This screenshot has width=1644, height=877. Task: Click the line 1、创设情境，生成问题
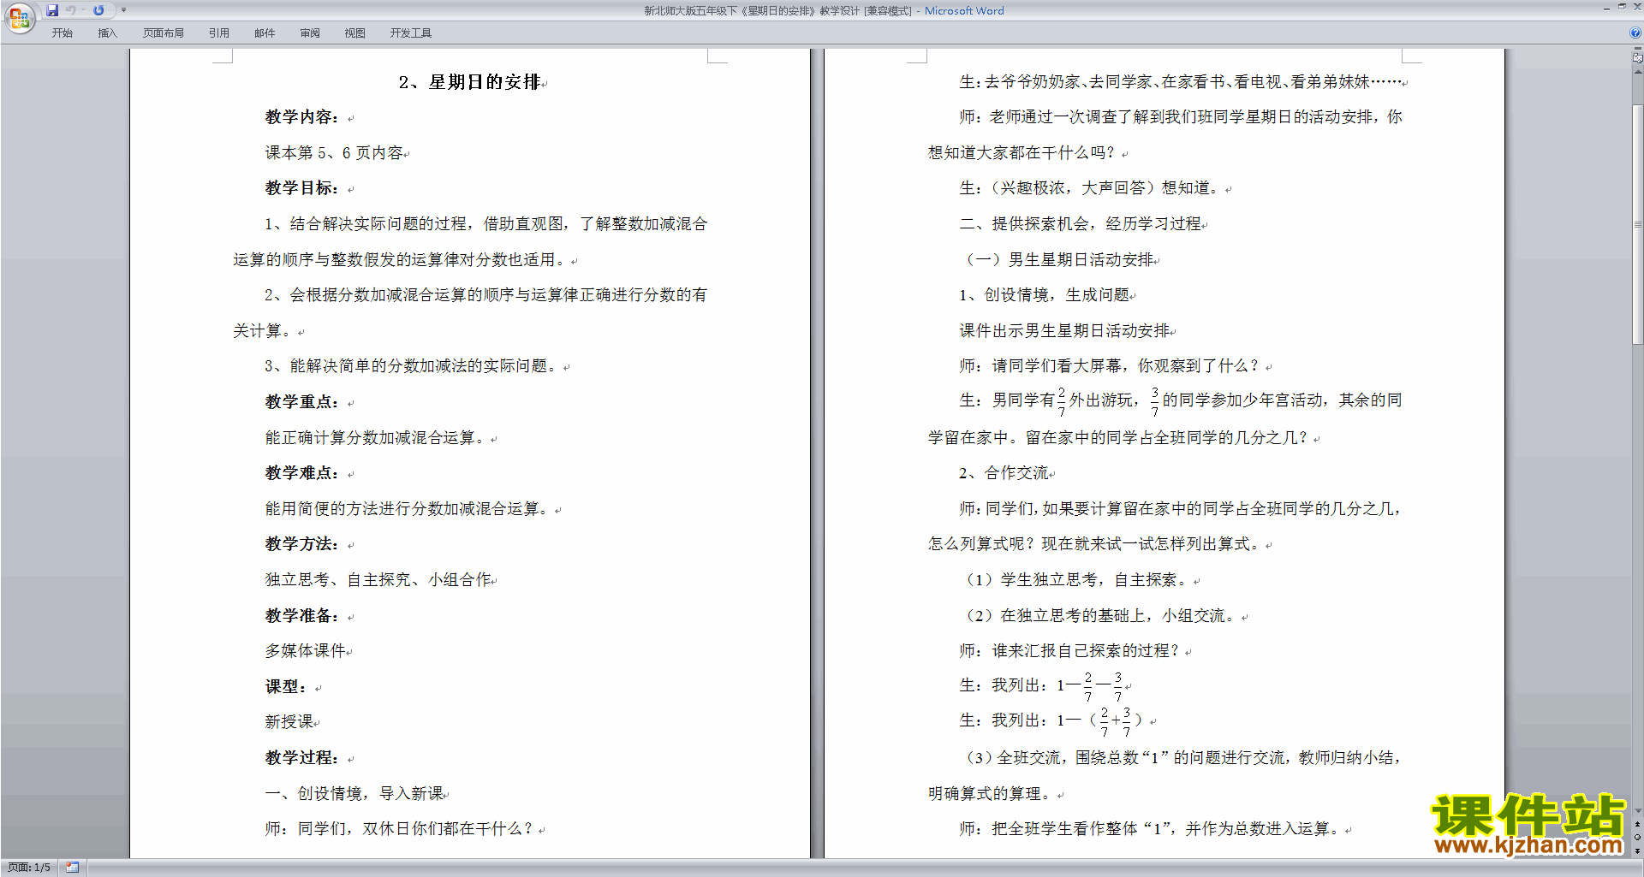[1045, 295]
